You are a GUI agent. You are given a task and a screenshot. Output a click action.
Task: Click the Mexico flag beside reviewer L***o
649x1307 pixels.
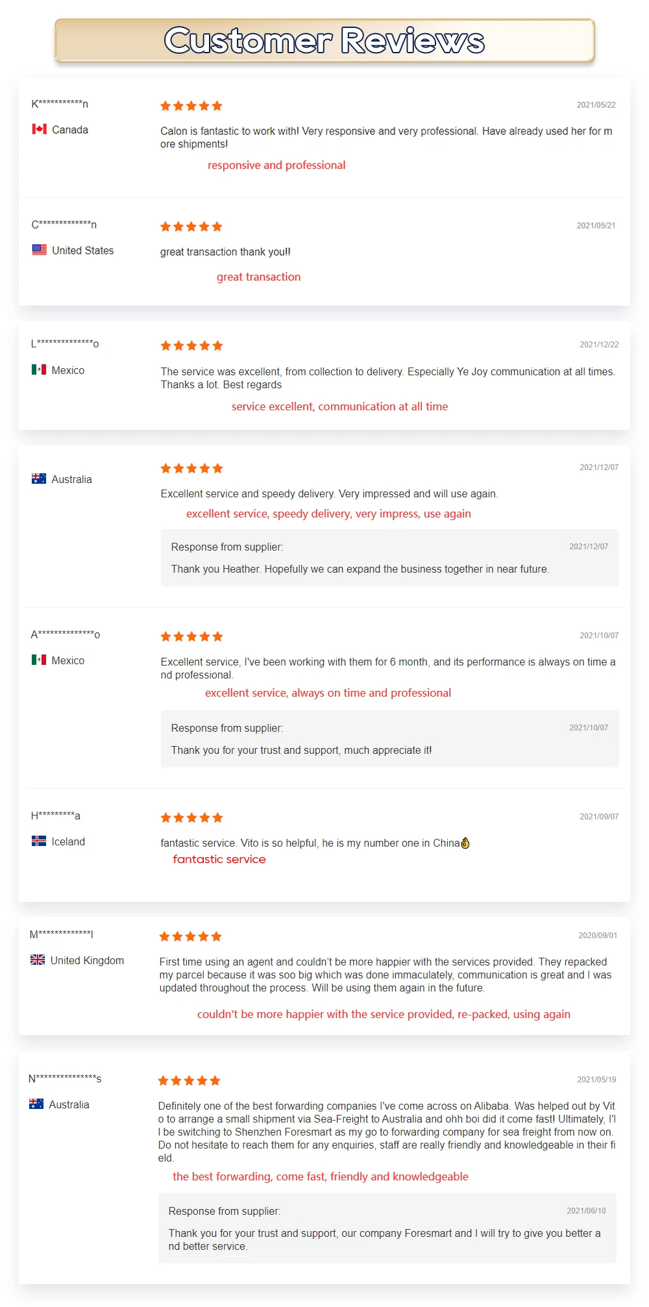(x=38, y=369)
